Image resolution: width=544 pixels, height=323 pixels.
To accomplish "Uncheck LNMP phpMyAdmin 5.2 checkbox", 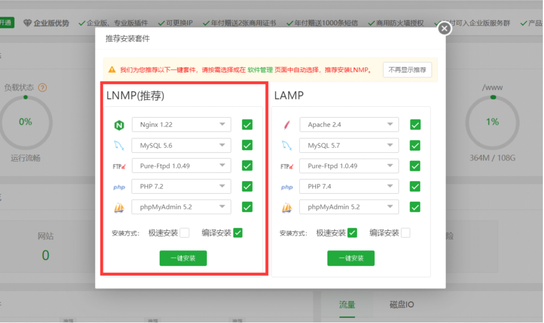I will [247, 207].
